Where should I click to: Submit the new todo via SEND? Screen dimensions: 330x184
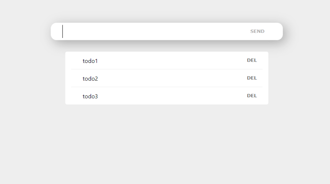(x=257, y=31)
